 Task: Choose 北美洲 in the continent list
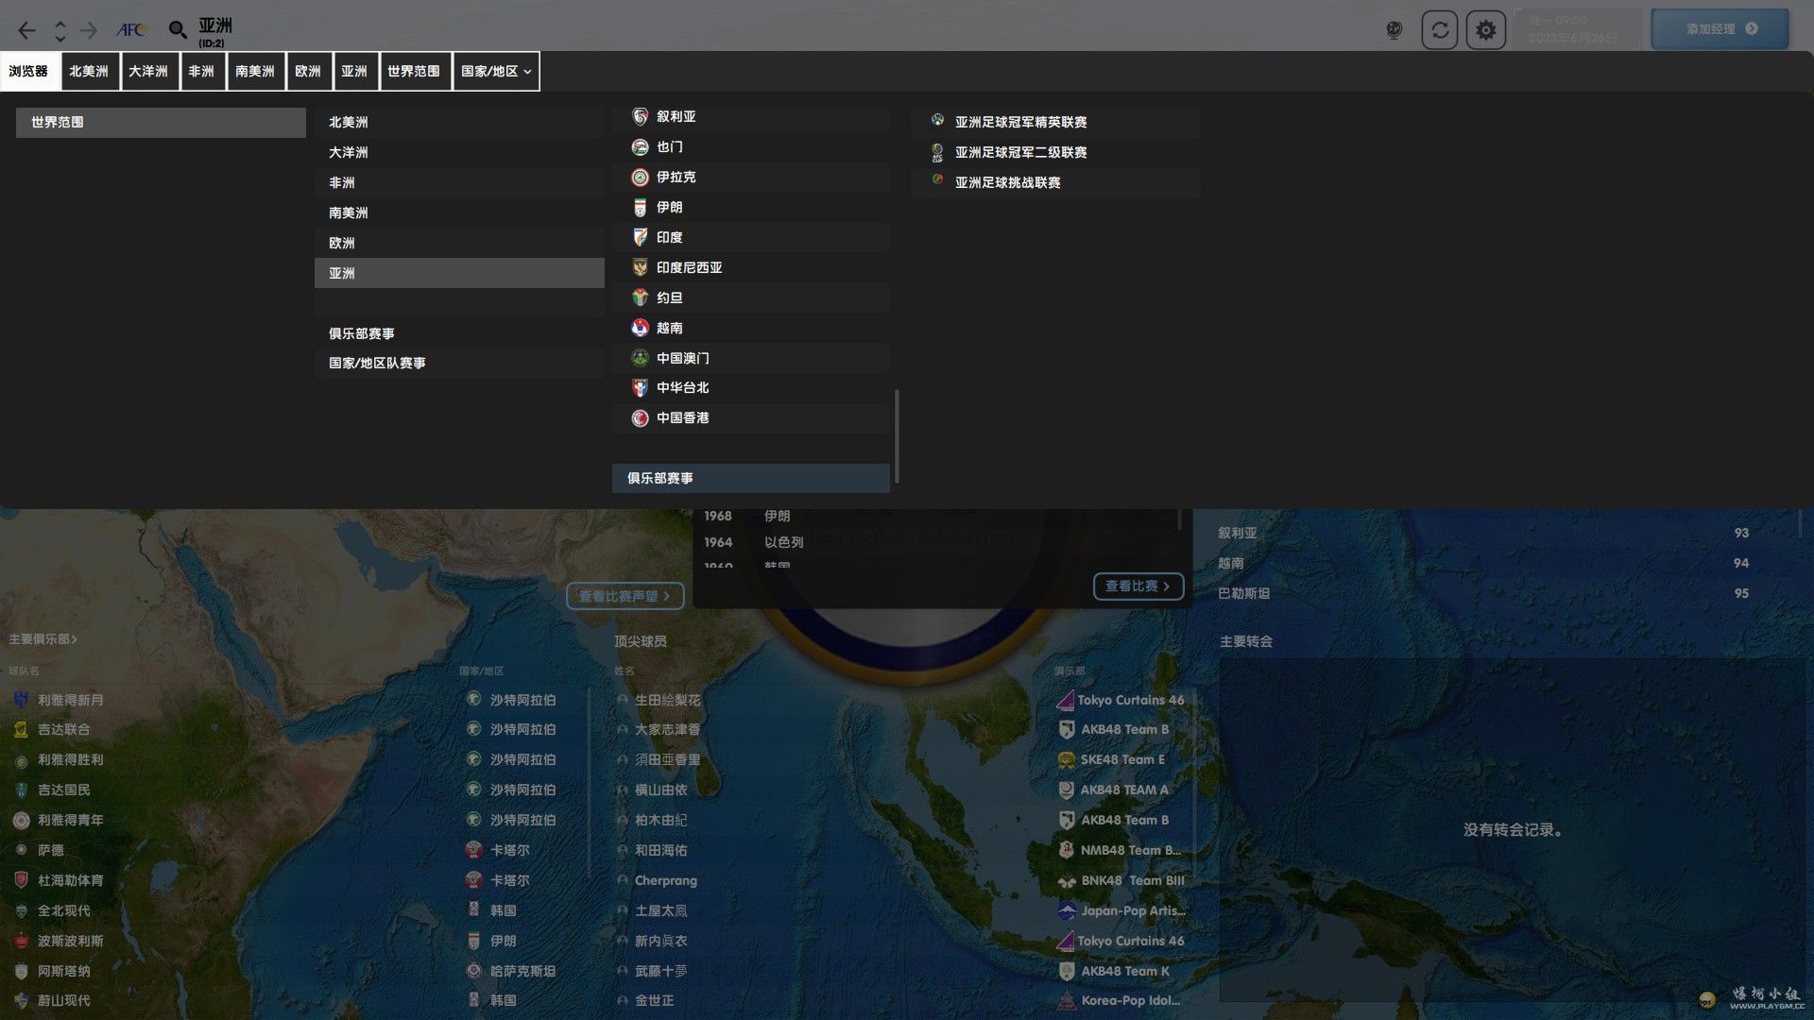coord(459,122)
